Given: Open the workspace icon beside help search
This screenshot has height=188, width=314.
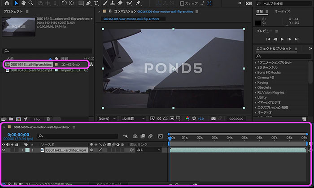Looking at the screenshot, I should coord(249,3).
